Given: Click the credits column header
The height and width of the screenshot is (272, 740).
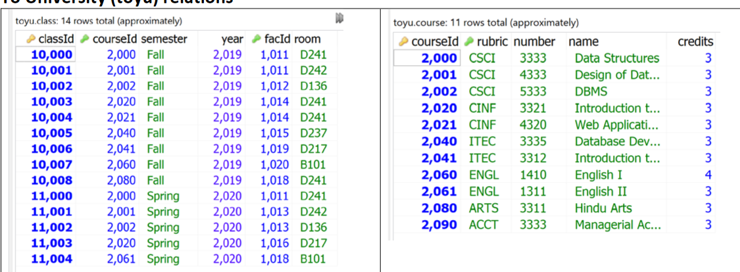Looking at the screenshot, I should click(695, 41).
